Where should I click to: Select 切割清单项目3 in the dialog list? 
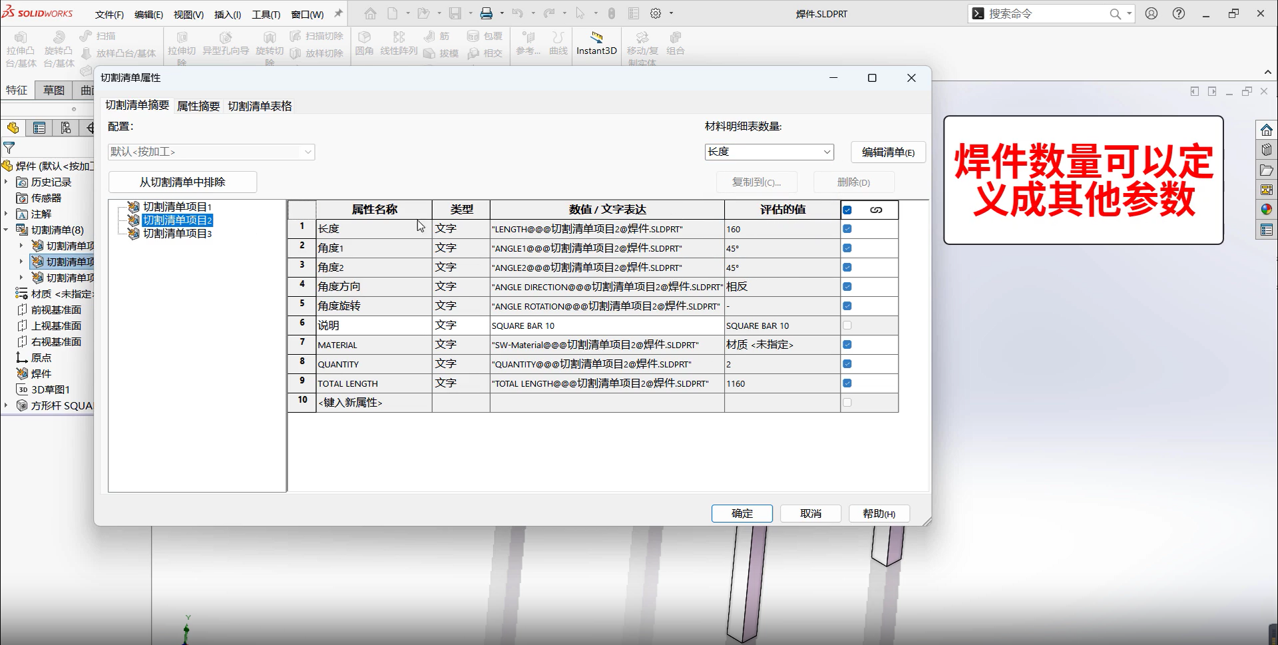tap(177, 234)
